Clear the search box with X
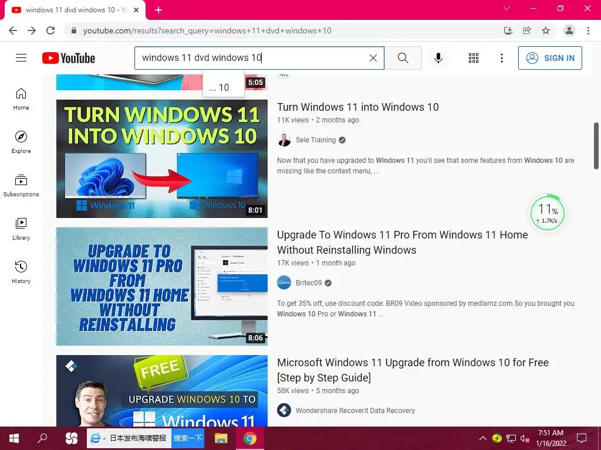 (x=373, y=58)
